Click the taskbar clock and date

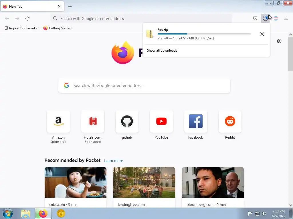click(x=278, y=214)
